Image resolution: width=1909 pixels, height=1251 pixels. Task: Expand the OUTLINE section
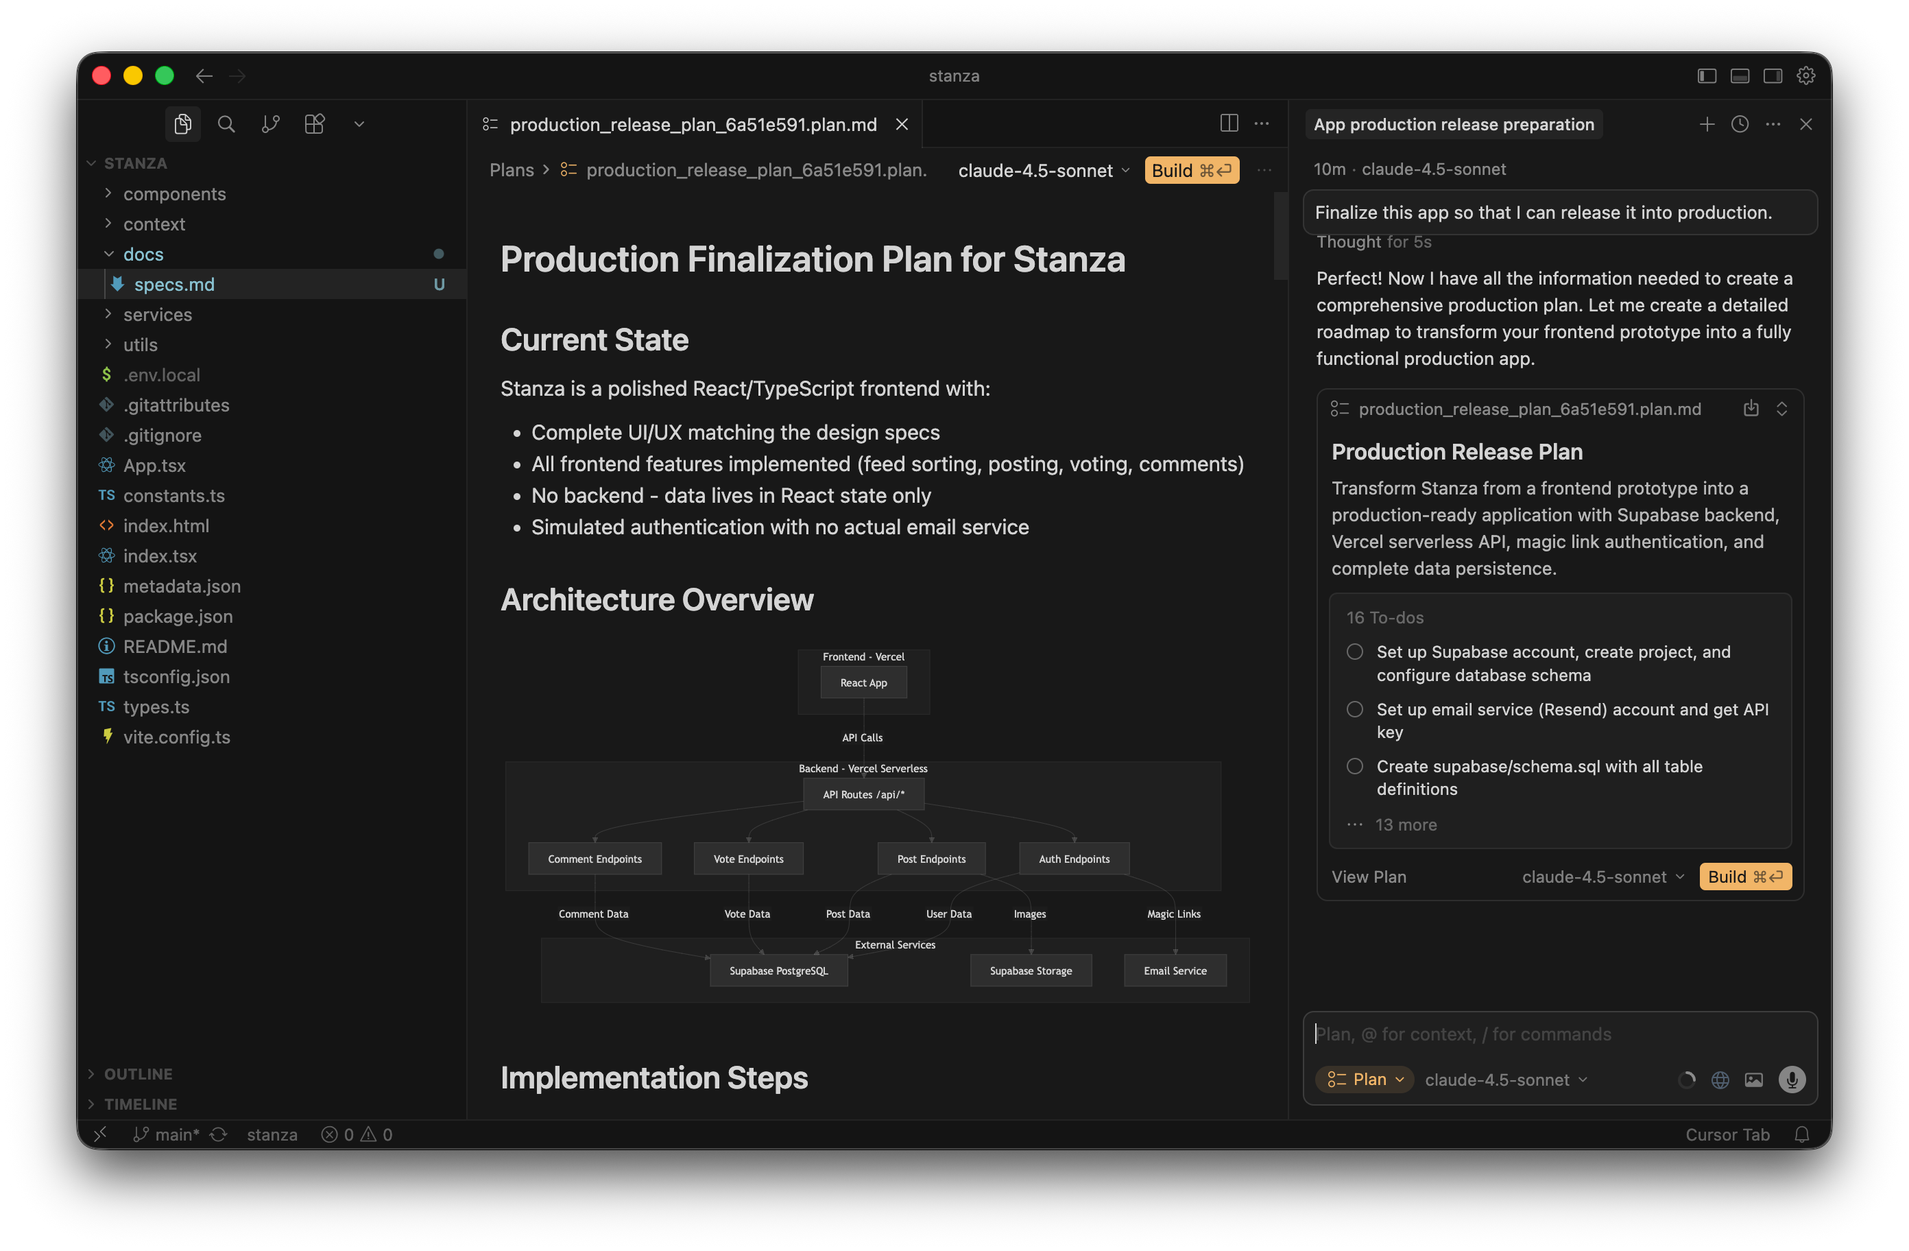pos(138,1073)
